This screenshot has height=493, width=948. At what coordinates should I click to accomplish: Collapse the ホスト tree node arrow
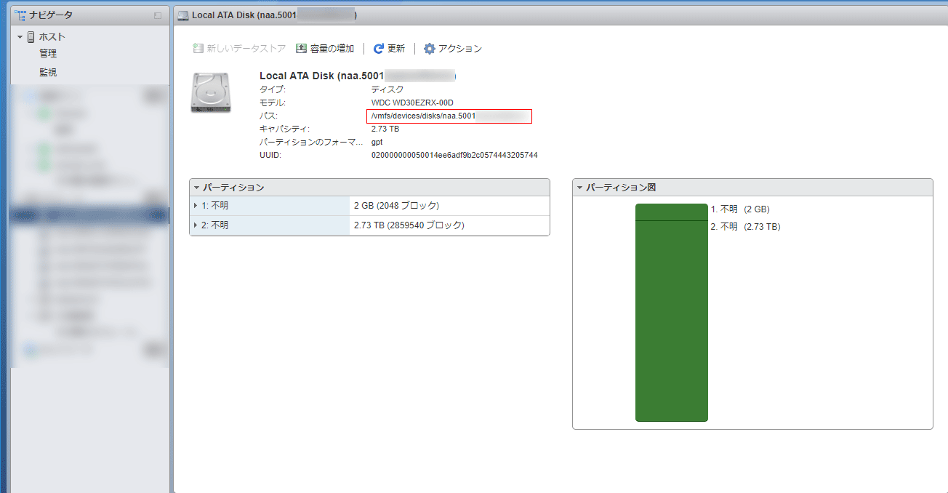tap(20, 37)
